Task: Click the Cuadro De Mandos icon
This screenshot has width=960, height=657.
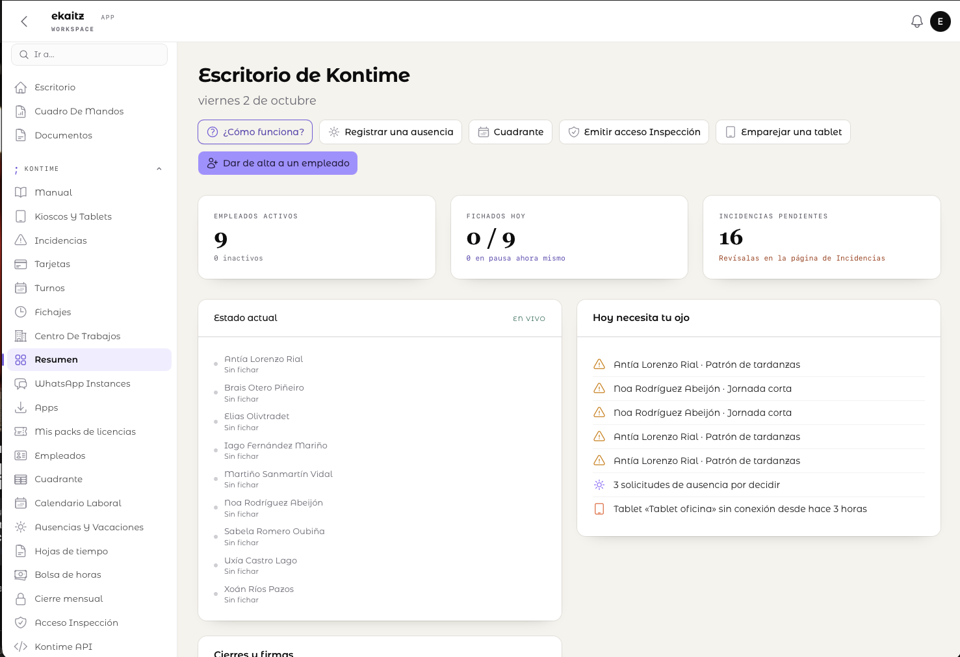Action: [x=21, y=111]
